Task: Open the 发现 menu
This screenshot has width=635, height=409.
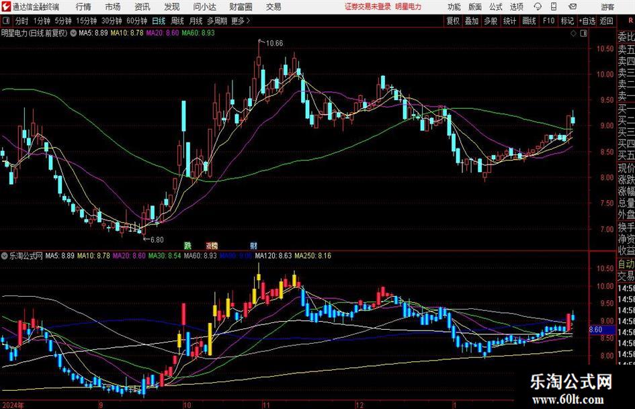Action: pos(172,7)
